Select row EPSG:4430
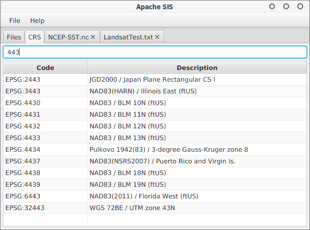Image resolution: width=310 pixels, height=230 pixels. coord(155,103)
